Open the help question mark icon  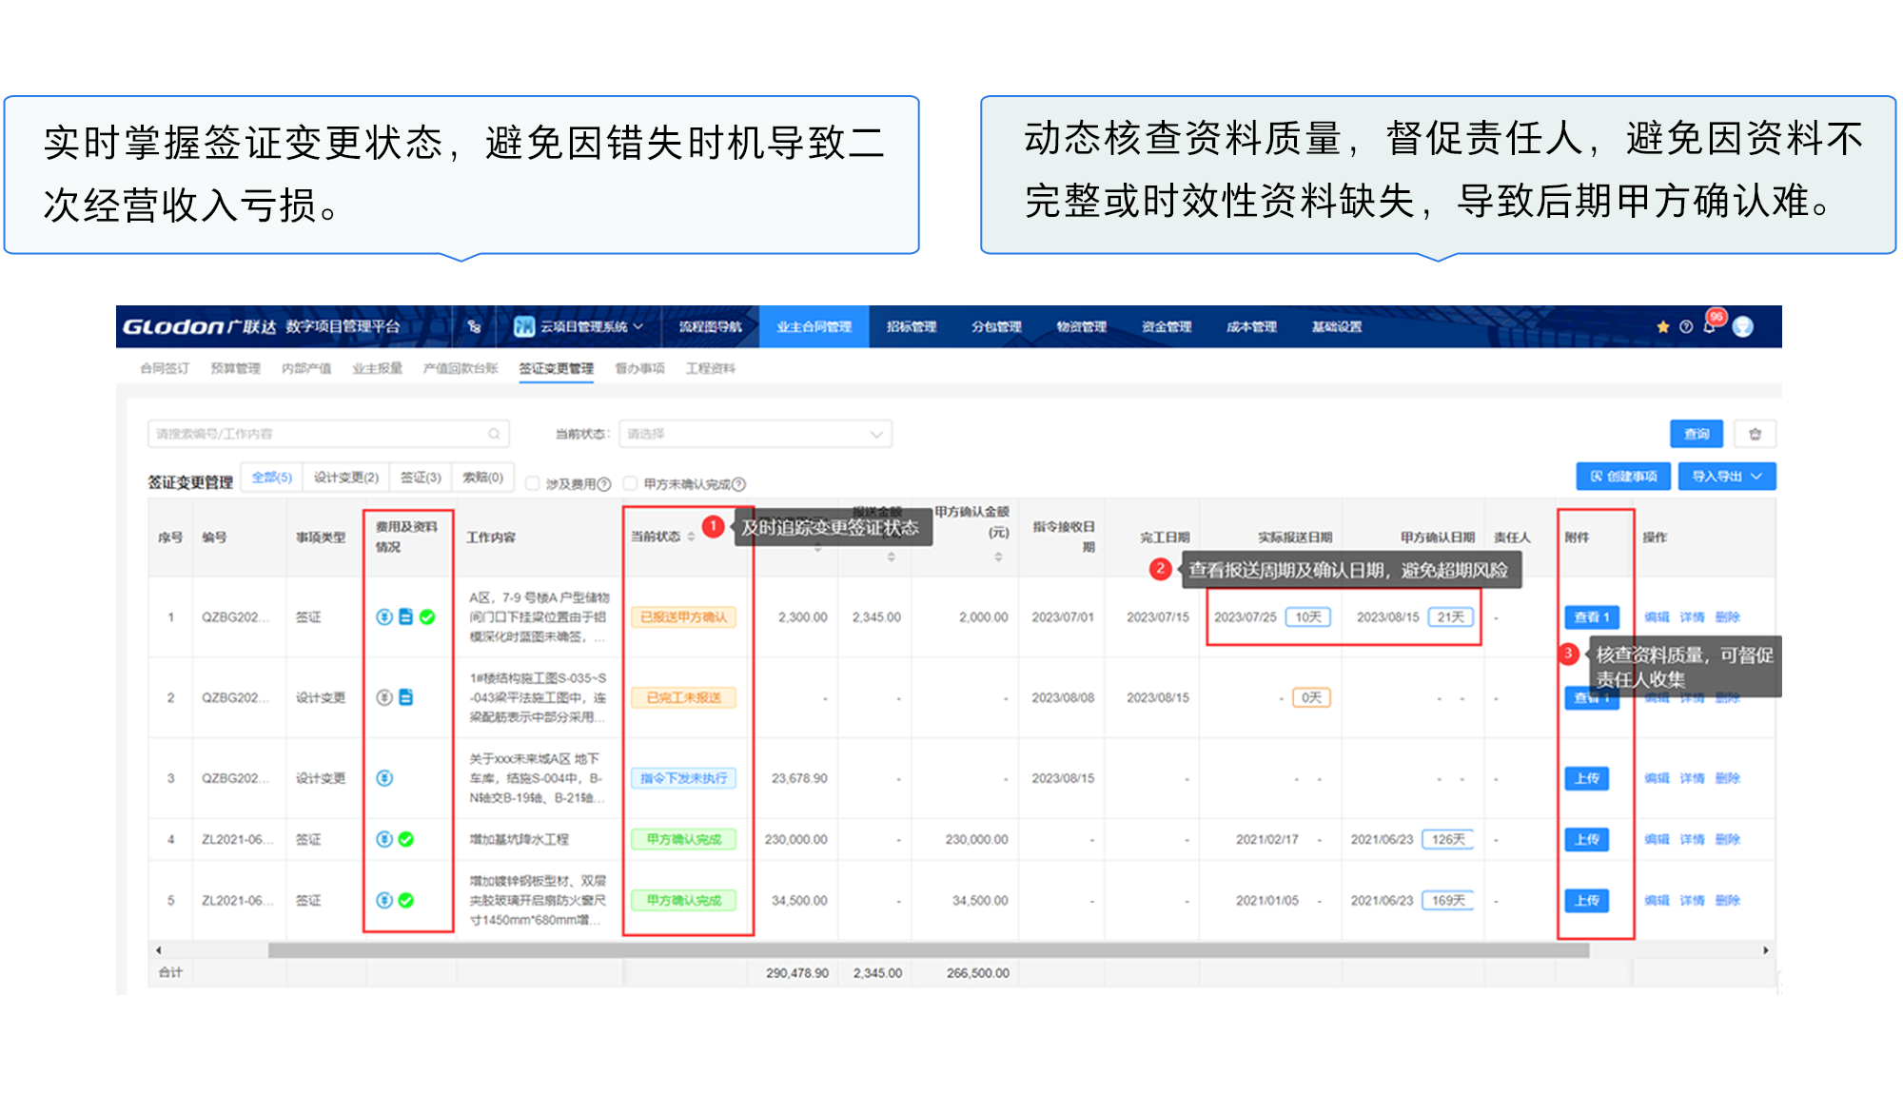point(1686,327)
